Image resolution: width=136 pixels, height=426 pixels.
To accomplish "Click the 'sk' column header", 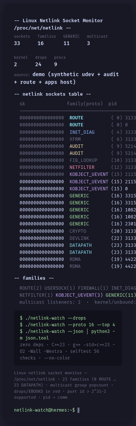I will coord(22,103).
